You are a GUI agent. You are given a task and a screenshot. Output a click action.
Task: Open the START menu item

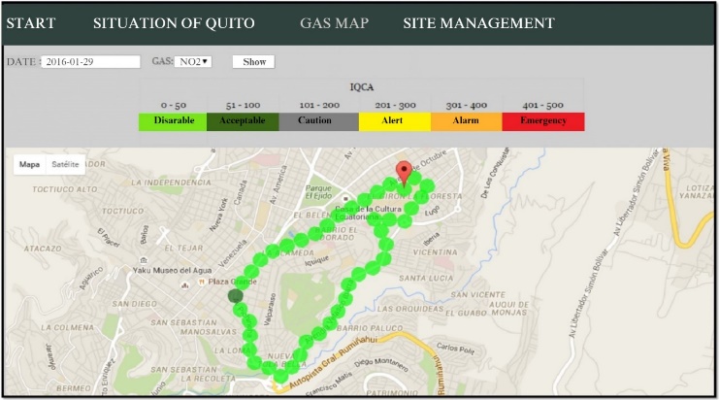point(31,23)
